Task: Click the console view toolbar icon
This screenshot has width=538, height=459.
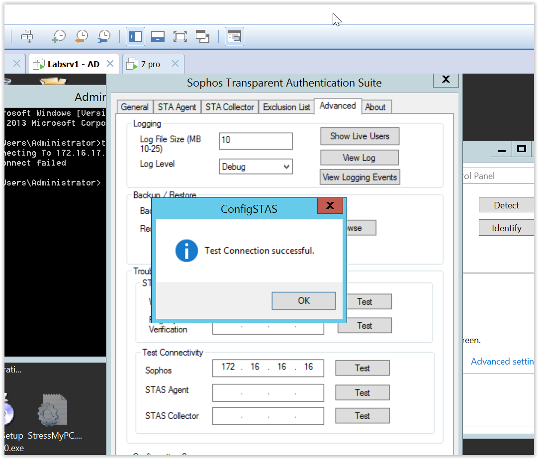Action: (158, 36)
